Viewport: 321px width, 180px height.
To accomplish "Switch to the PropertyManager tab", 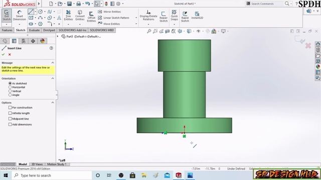I will coord(14,41).
